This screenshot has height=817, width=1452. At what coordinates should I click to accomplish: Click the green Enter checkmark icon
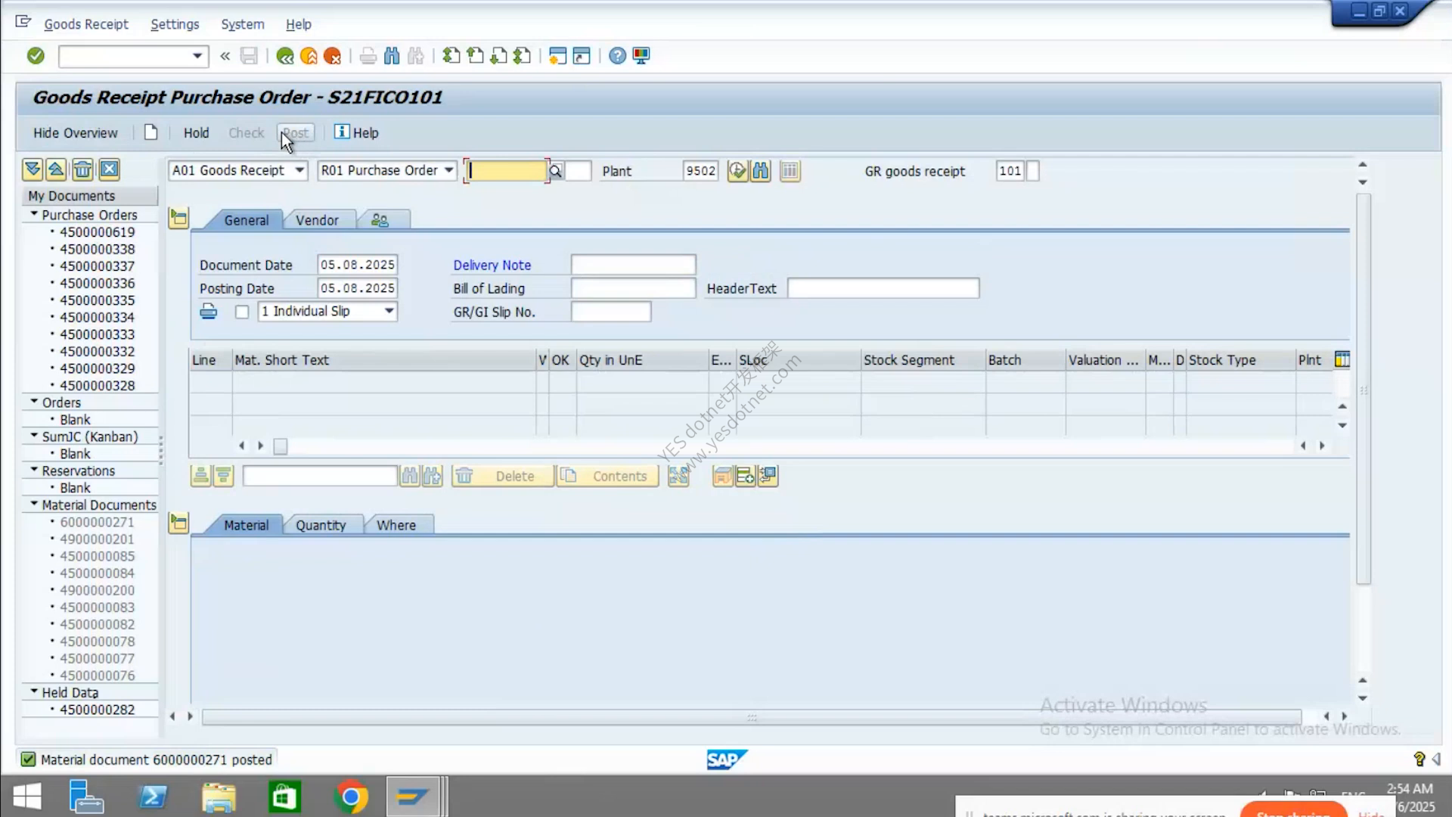pos(36,55)
